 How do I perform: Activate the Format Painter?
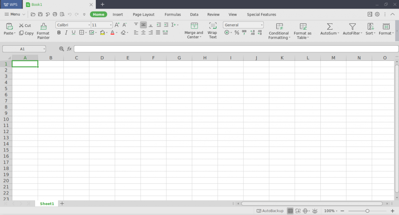coord(43,31)
